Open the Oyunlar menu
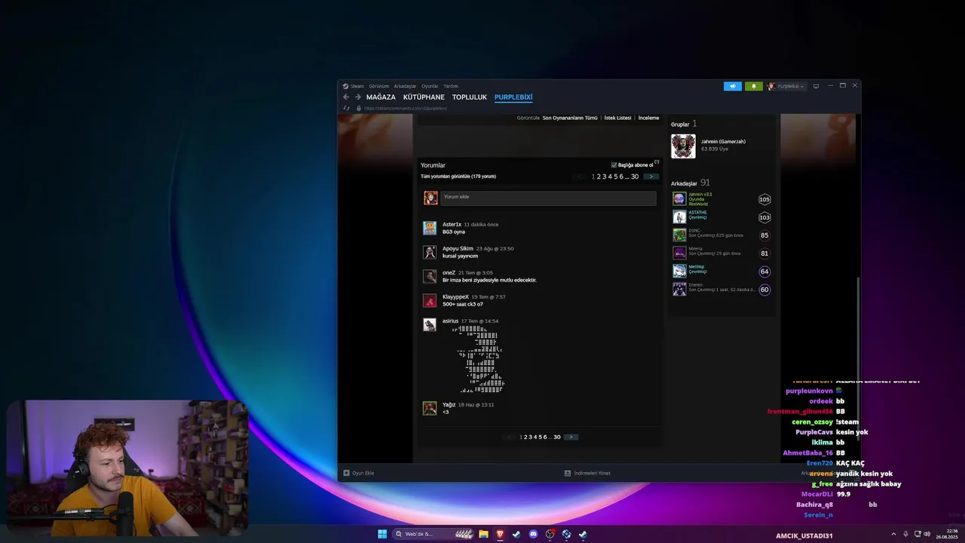This screenshot has height=543, width=965. (430, 86)
